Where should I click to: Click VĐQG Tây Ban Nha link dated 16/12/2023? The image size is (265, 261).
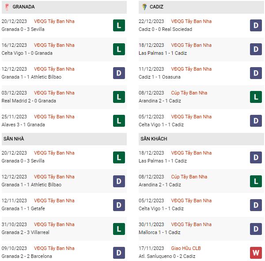pyautogui.click(x=54, y=45)
